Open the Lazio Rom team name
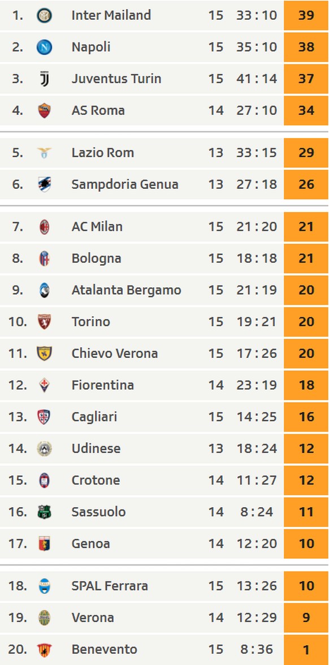 [x=103, y=153]
